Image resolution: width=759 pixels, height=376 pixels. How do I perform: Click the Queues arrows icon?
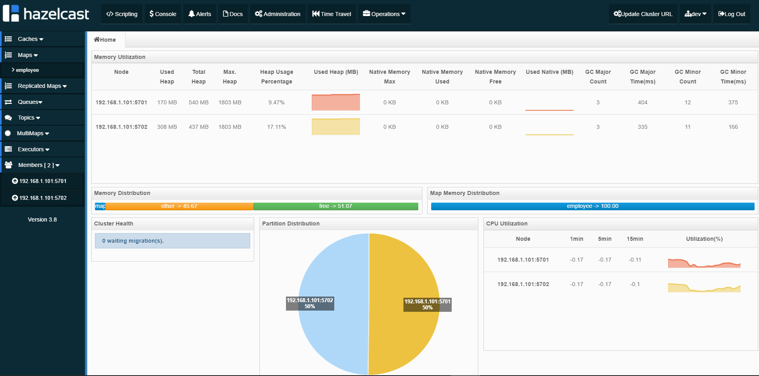[x=8, y=102]
